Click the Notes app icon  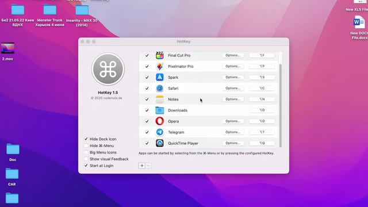[160, 99]
